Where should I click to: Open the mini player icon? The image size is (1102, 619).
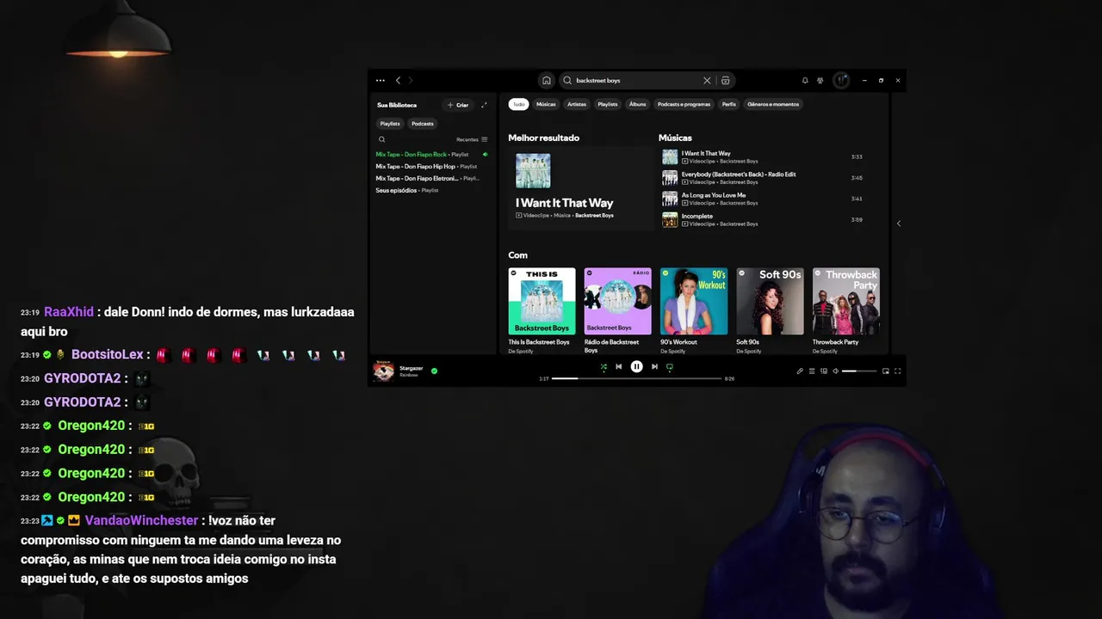coord(885,371)
